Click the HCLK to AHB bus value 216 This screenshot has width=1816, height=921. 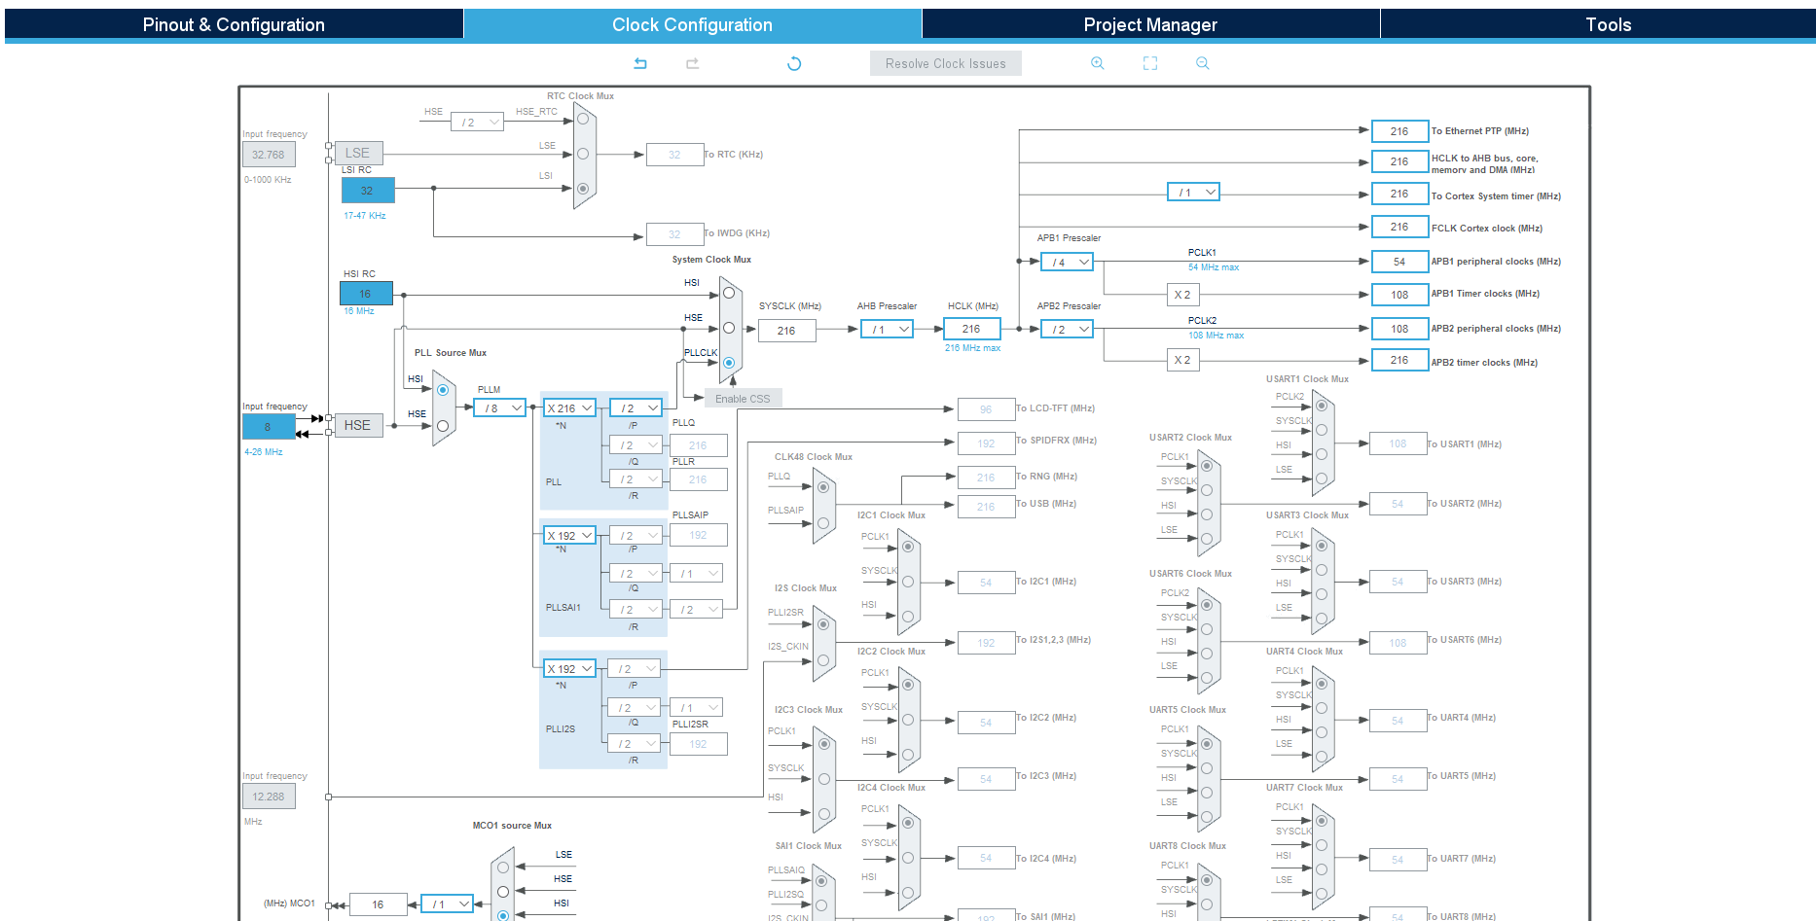[x=1399, y=161]
